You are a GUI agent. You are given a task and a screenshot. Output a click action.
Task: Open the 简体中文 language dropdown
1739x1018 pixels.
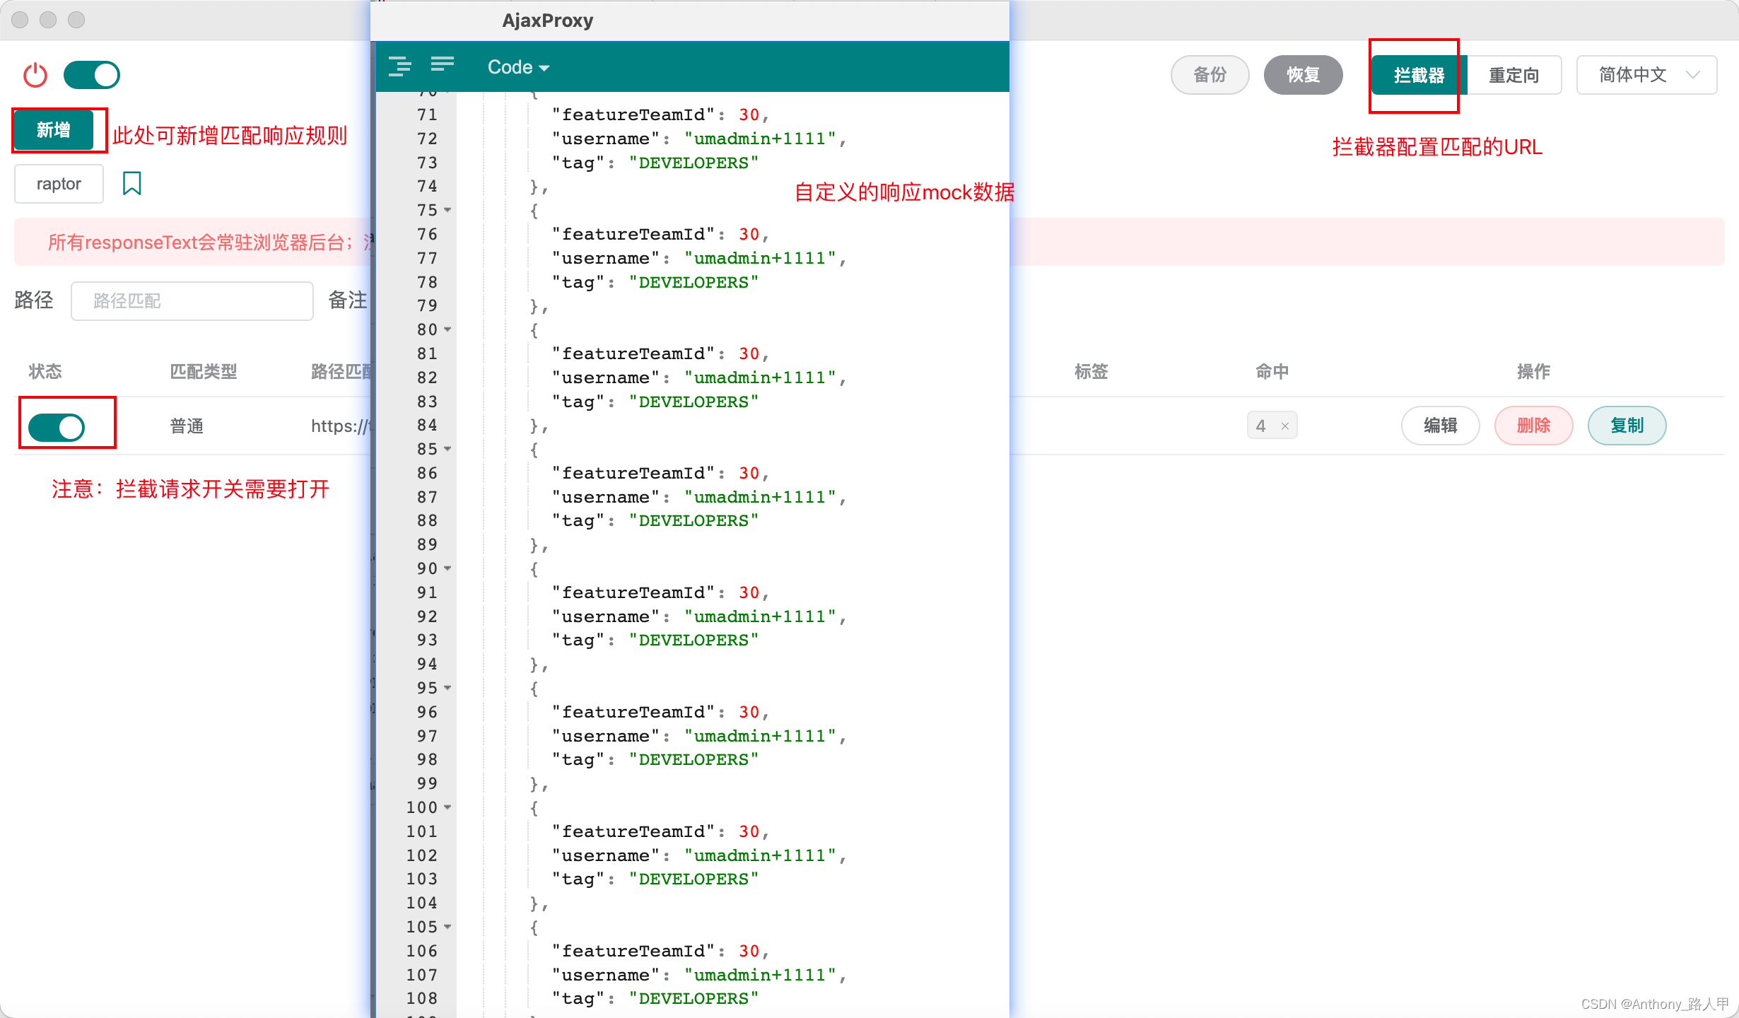(x=1646, y=75)
